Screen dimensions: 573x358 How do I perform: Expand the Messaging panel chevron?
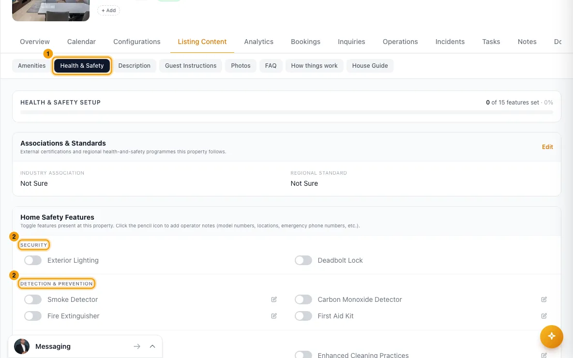tap(152, 346)
